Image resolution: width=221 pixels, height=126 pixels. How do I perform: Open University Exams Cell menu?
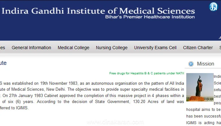pyautogui.click(x=155, y=48)
